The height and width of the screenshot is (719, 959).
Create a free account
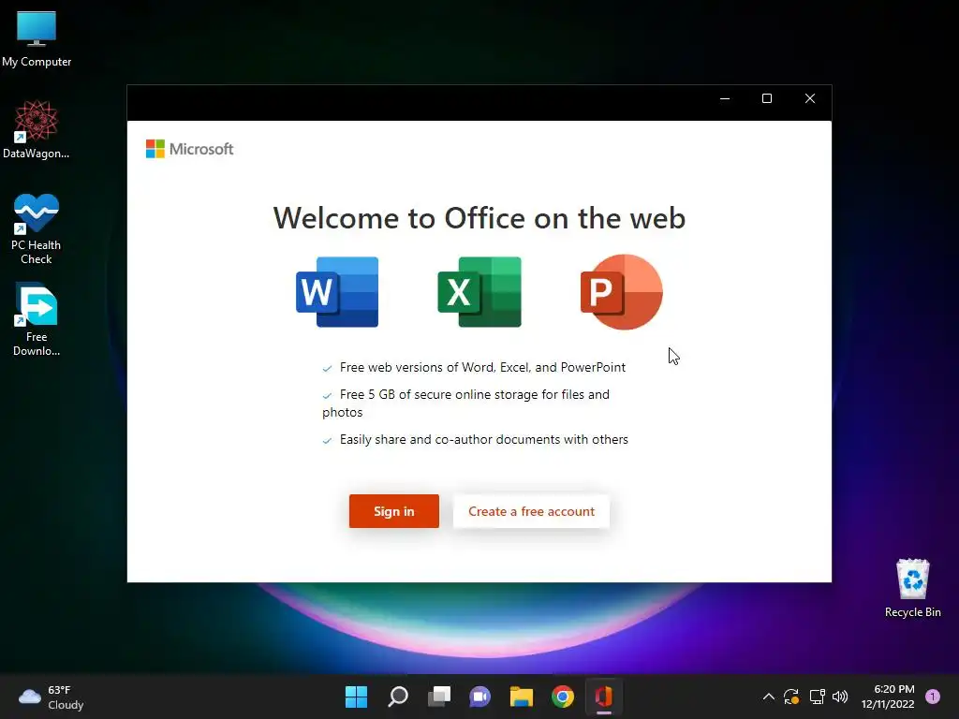tap(531, 511)
